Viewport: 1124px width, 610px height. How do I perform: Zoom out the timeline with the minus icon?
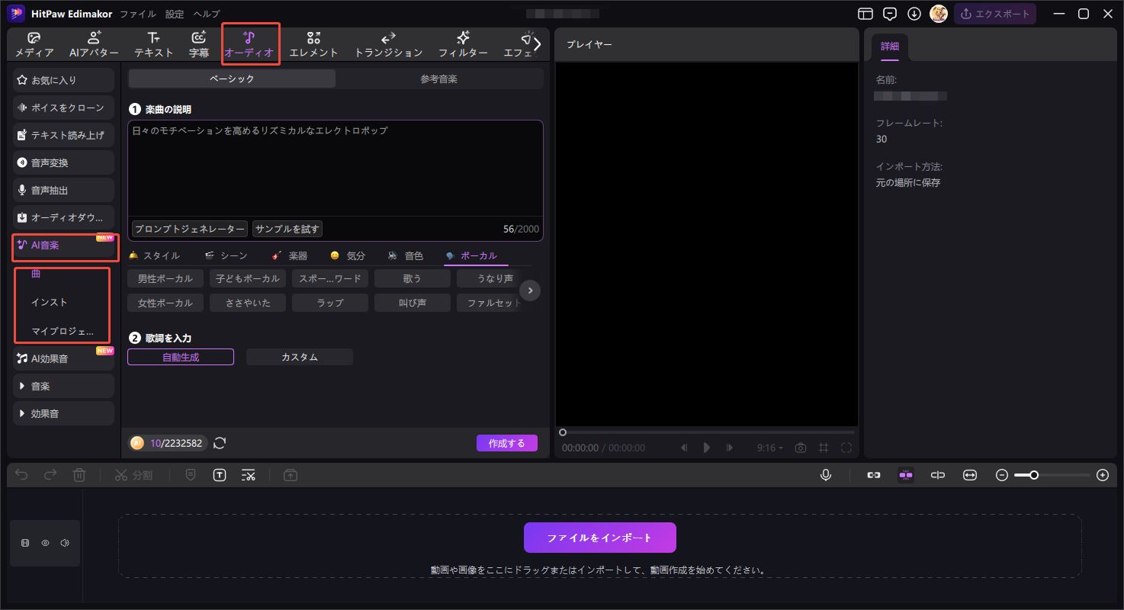tap(1002, 475)
